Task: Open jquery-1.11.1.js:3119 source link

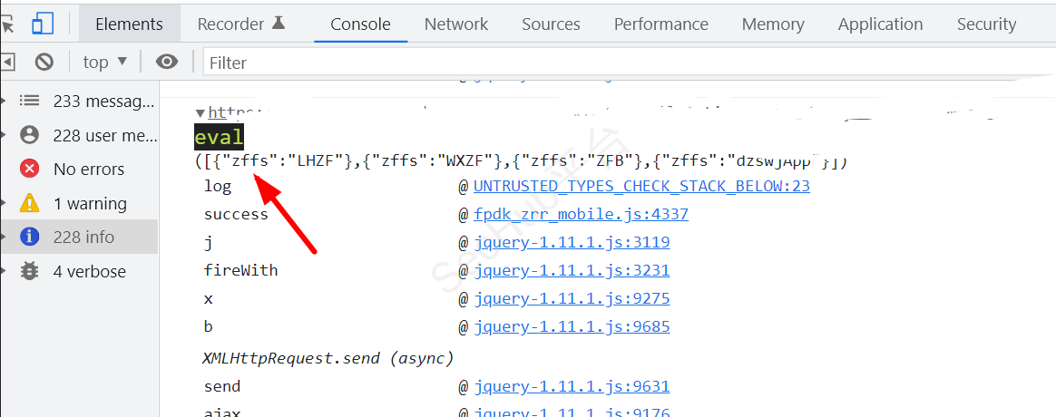Action: coord(572,242)
